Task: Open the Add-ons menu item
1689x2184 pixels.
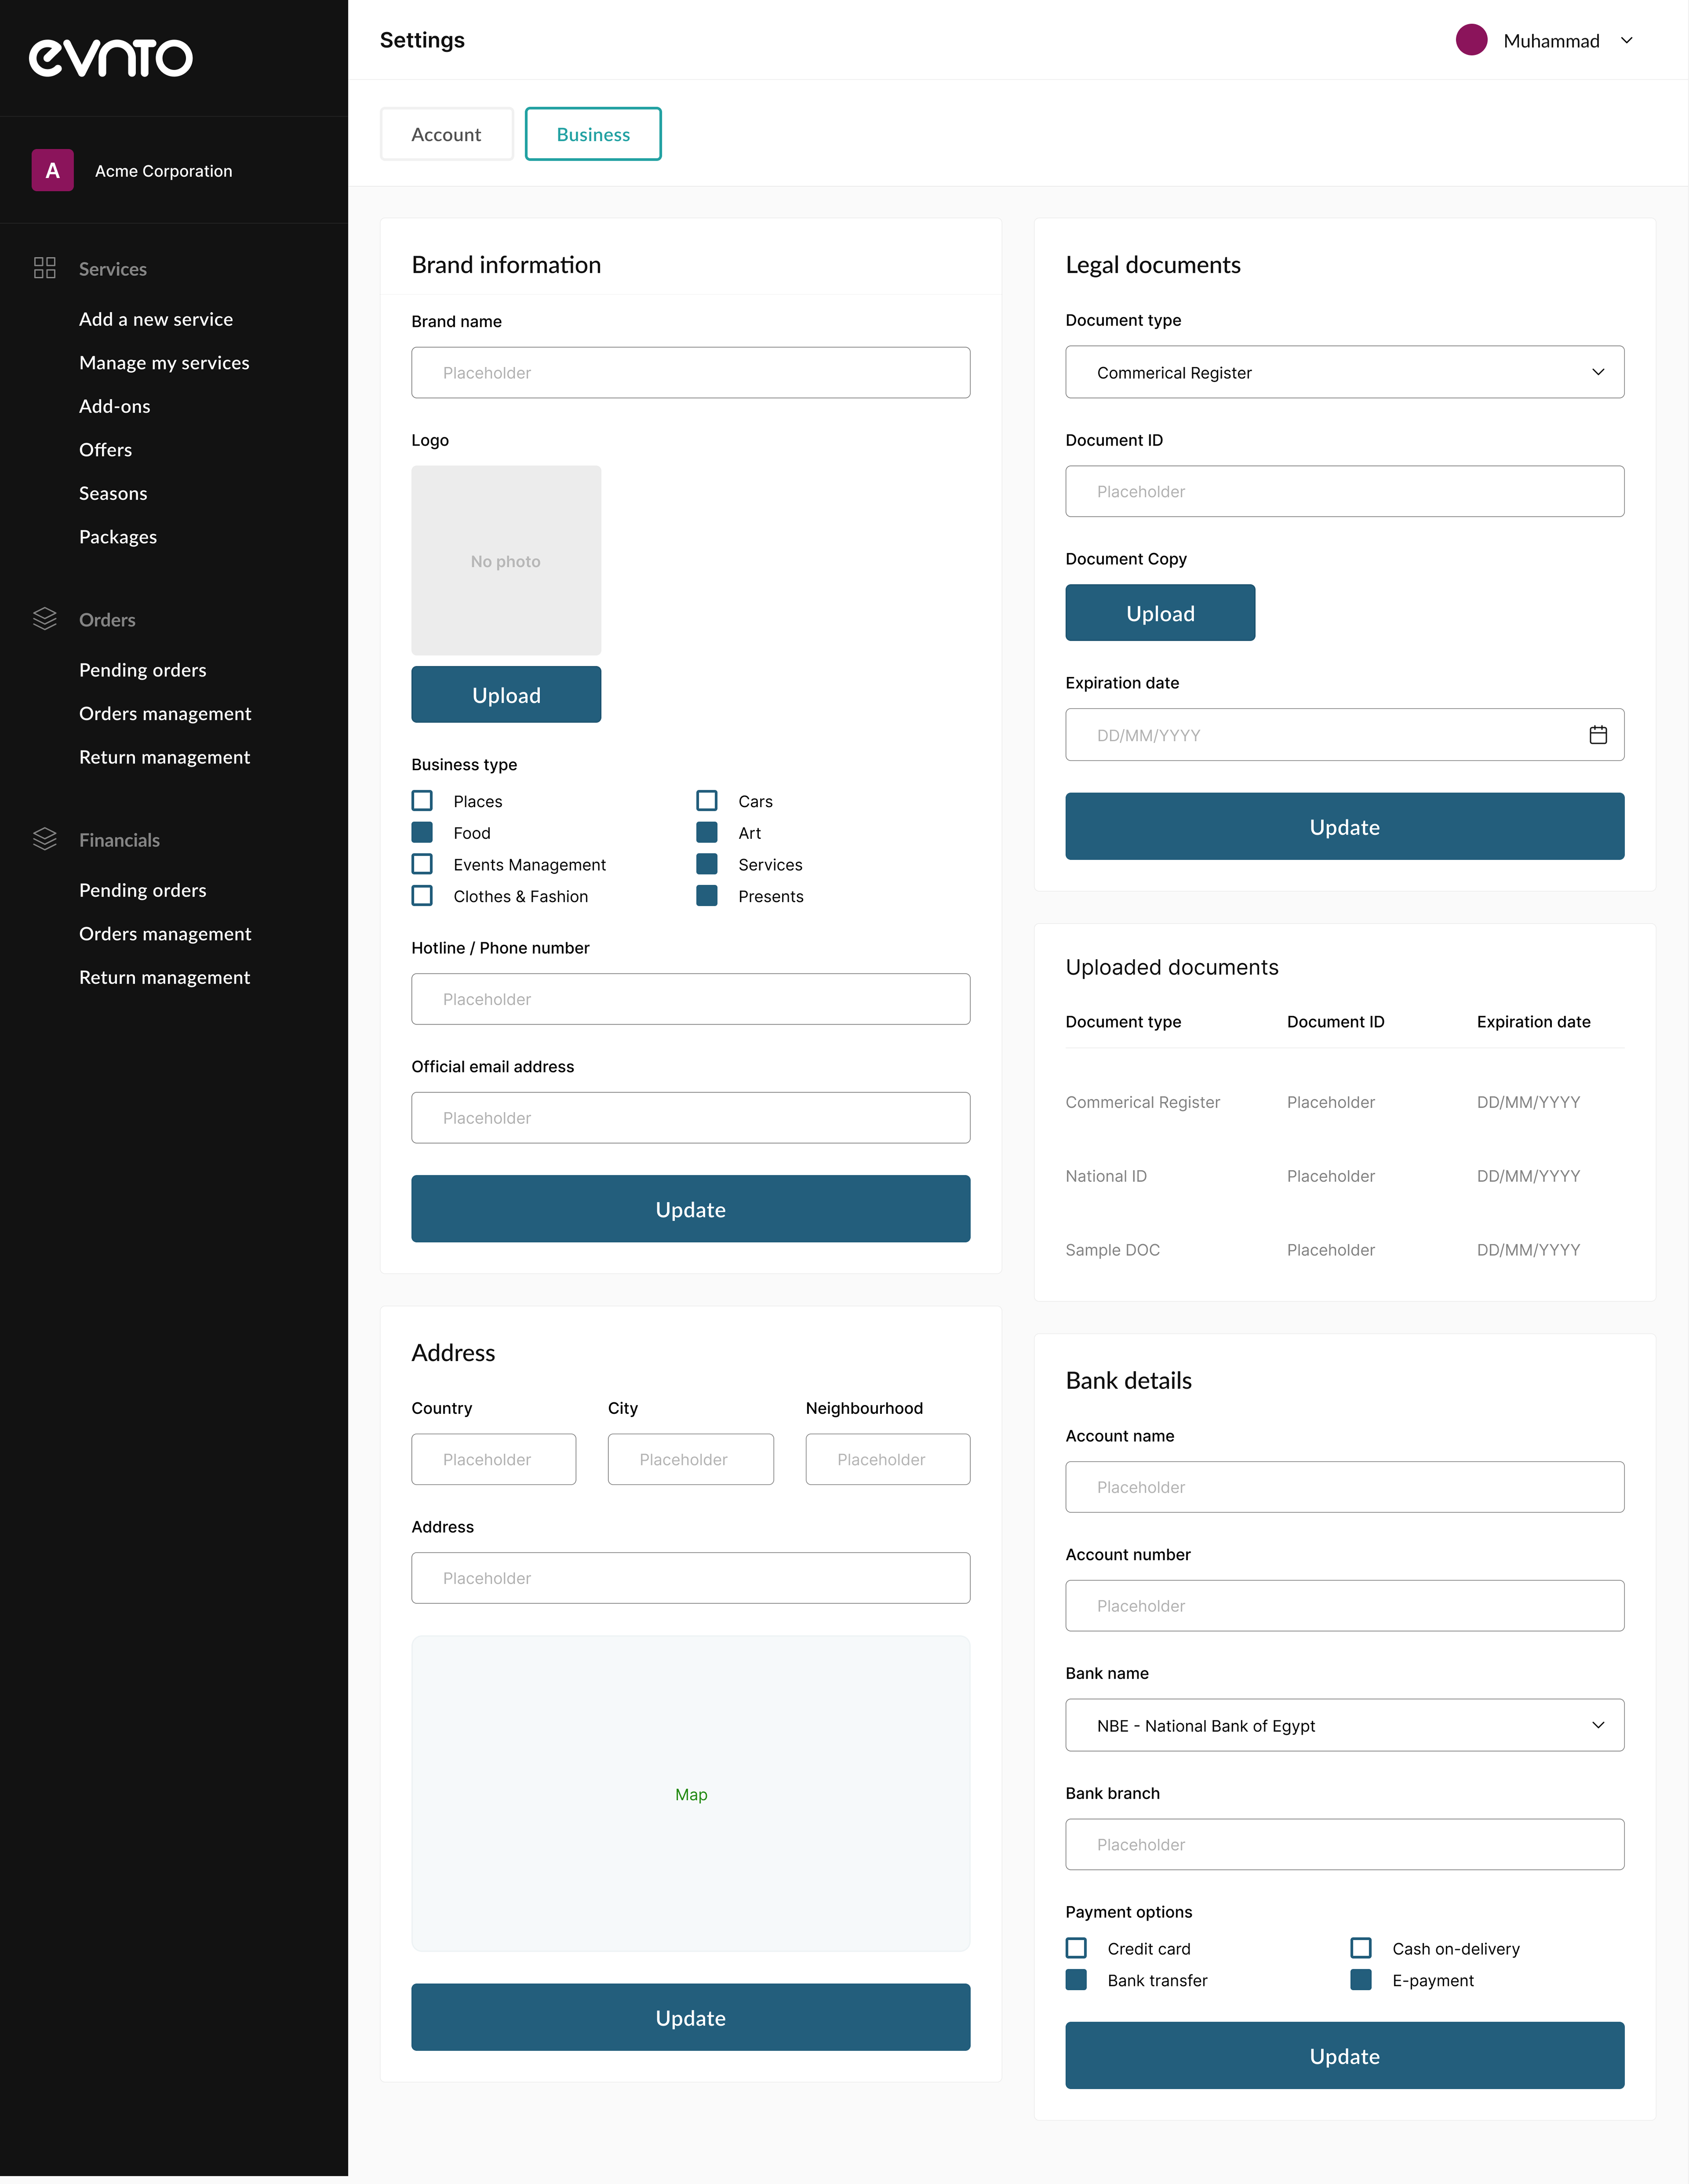Action: click(115, 406)
